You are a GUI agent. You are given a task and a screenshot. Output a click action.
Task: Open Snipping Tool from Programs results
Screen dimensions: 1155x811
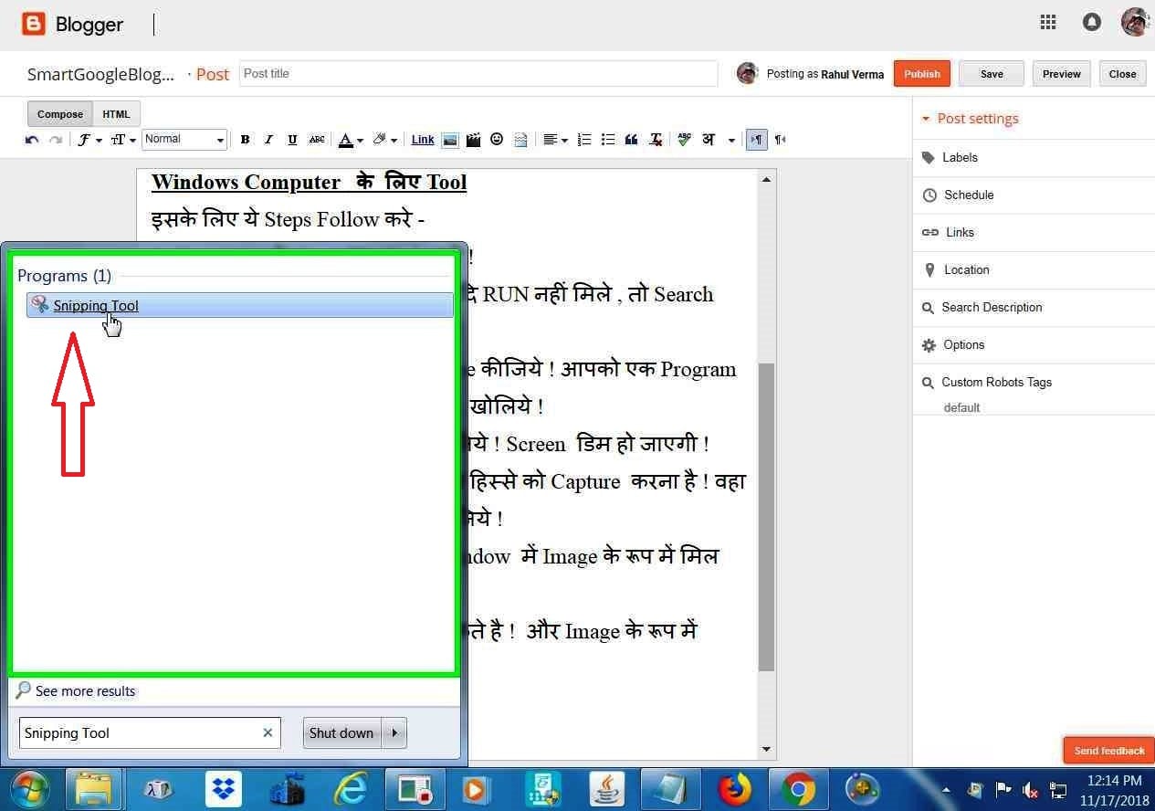239,305
